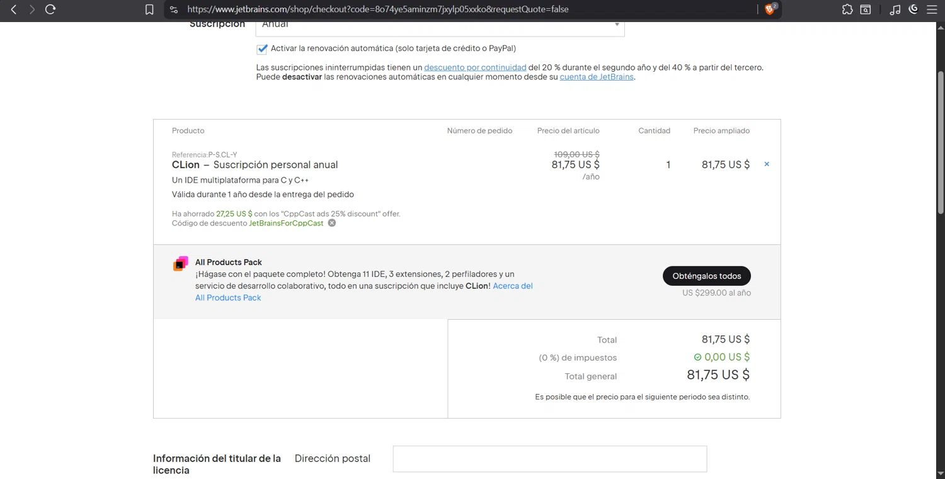Image resolution: width=945 pixels, height=479 pixels.
Task: Click the Precio ampliado column header
Action: point(721,131)
